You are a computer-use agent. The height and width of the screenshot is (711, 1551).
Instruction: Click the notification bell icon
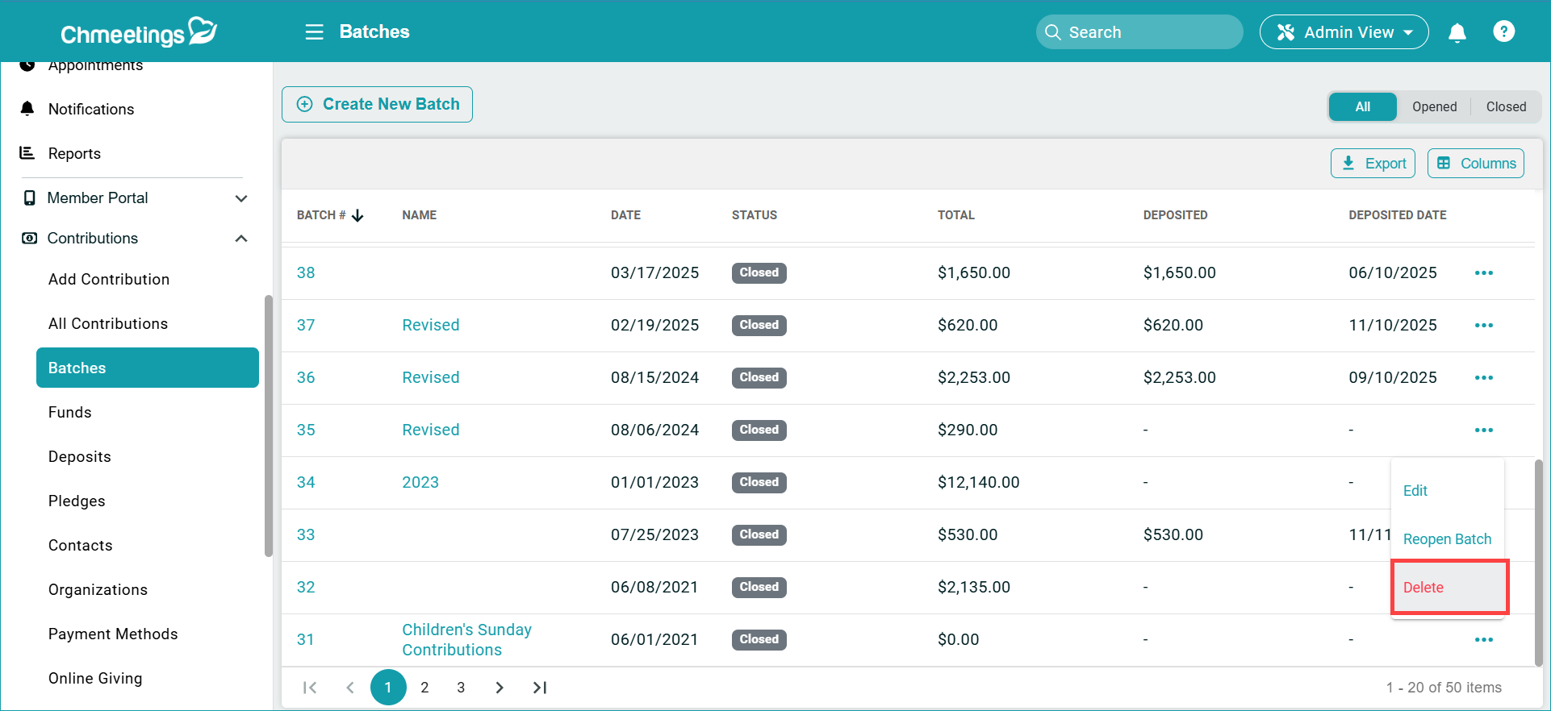[x=1457, y=32]
